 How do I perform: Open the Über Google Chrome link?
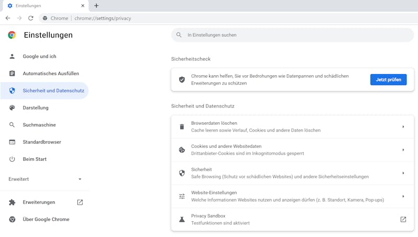[46, 219]
